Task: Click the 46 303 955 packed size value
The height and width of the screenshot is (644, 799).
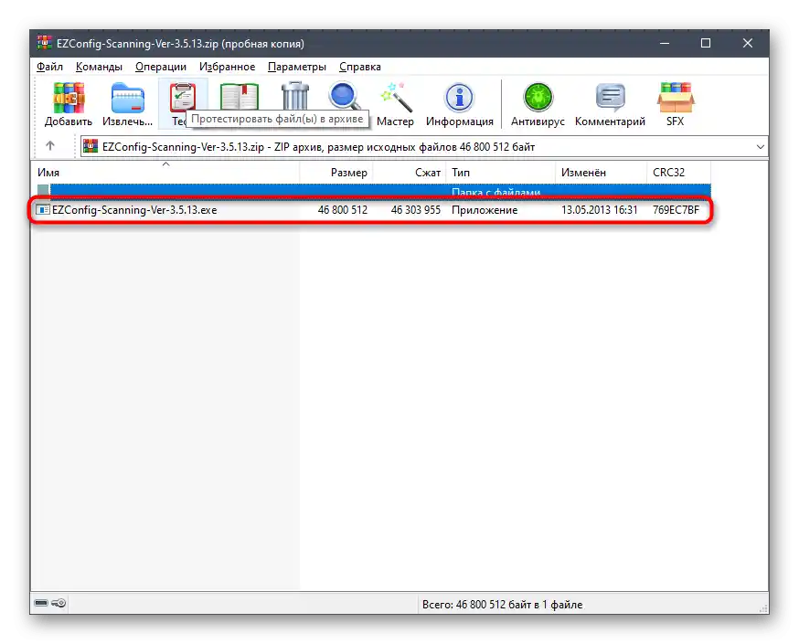Action: [x=416, y=210]
